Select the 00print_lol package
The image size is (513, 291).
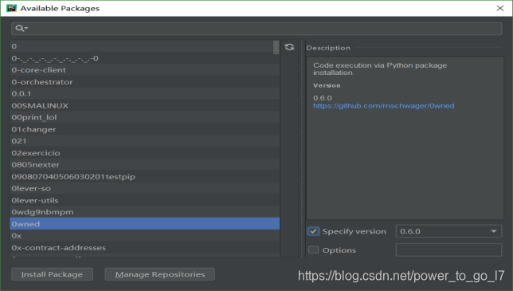(145, 117)
